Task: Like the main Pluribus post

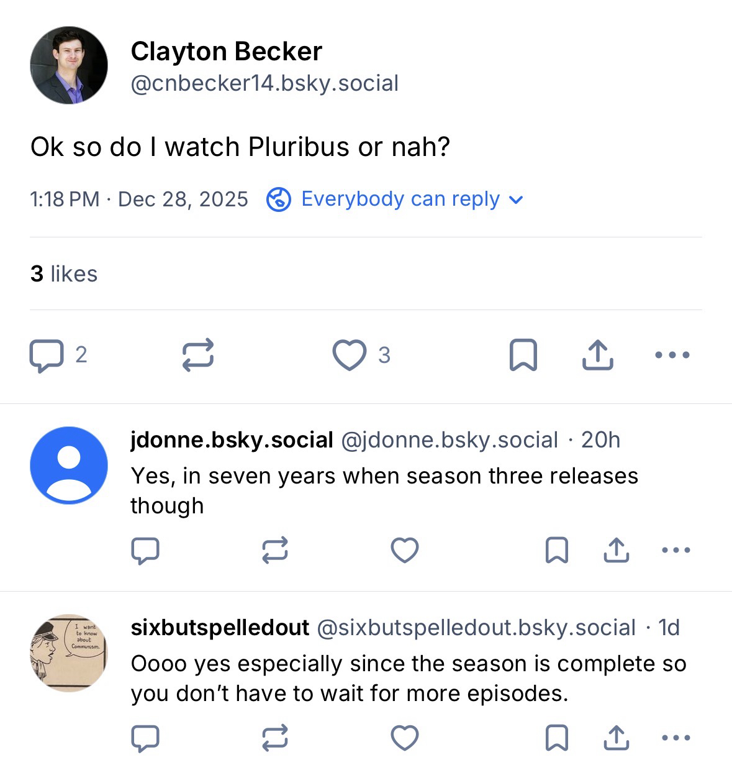Action: point(350,355)
